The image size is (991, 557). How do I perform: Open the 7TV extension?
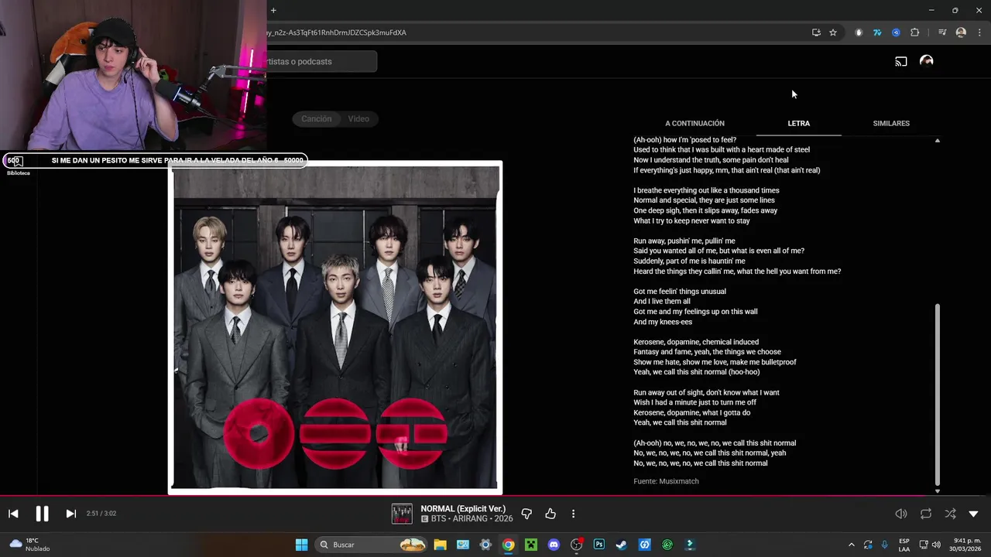877,32
